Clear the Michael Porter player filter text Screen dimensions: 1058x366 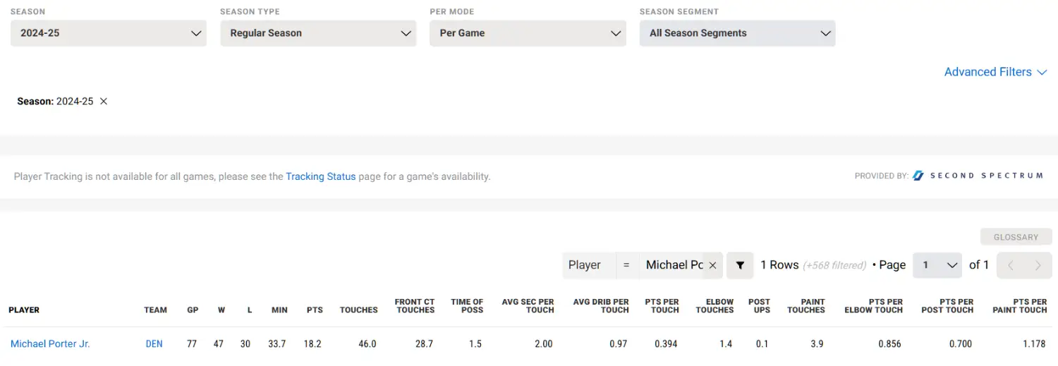pyautogui.click(x=712, y=265)
